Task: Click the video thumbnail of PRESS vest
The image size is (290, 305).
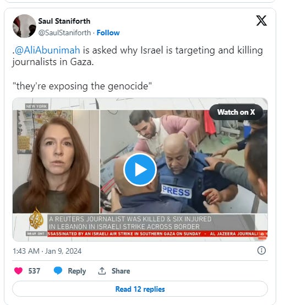Action: 184,162
